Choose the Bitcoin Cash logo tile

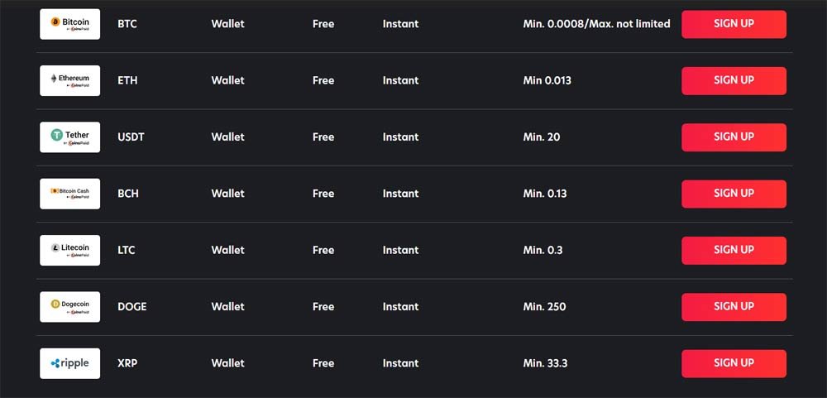(x=69, y=193)
